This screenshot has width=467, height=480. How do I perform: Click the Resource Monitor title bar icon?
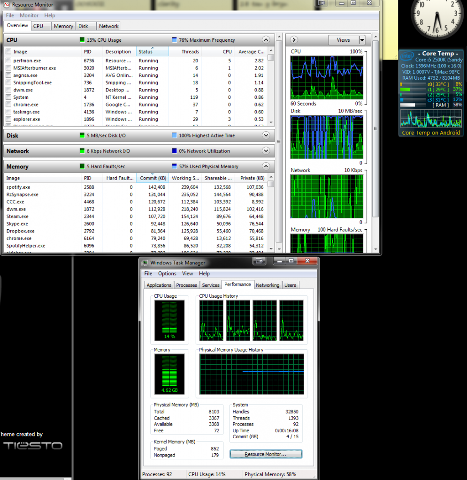7,5
